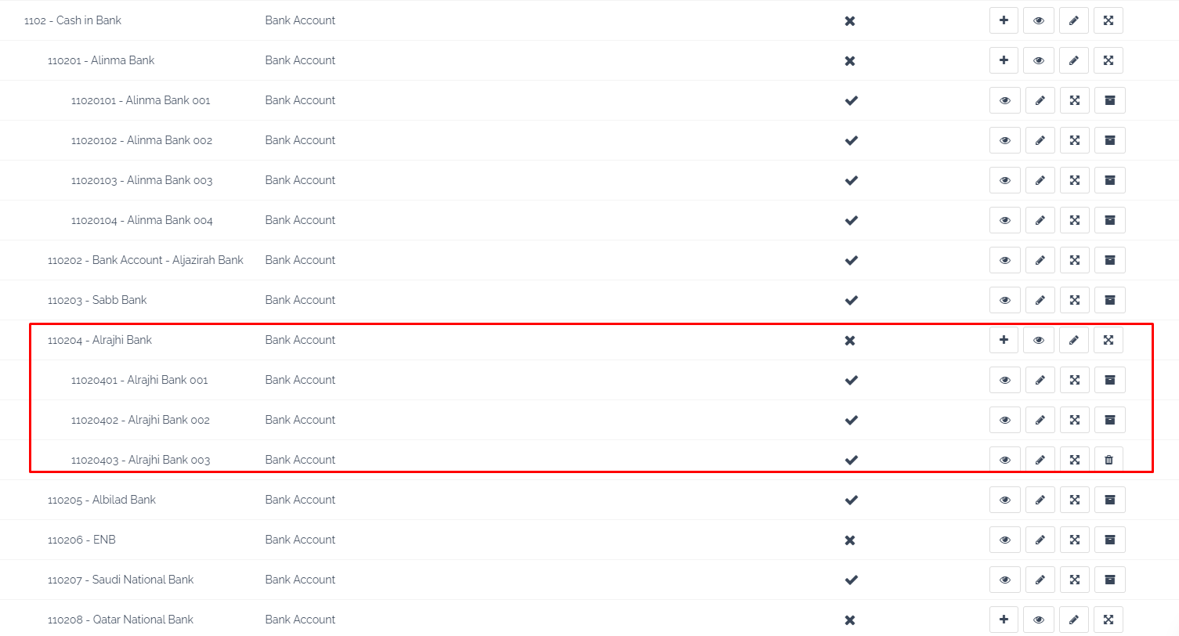Click the 1102 - Cash in Bank row label
Viewport: 1179px width, 636px height.
coord(73,20)
